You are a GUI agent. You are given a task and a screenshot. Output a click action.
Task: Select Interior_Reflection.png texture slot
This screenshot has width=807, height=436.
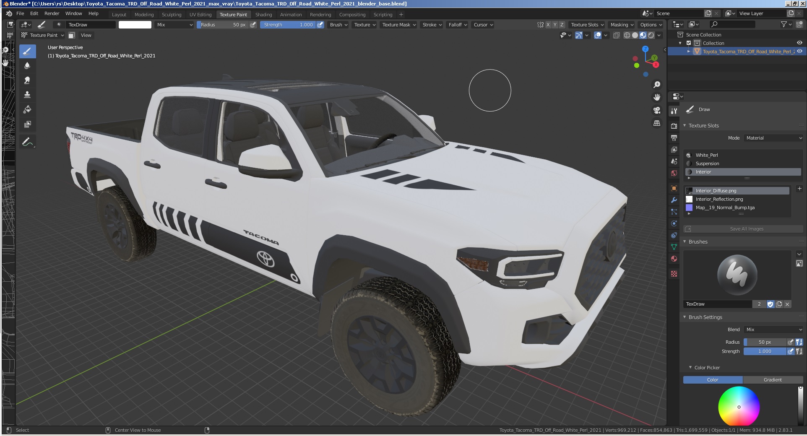point(737,199)
